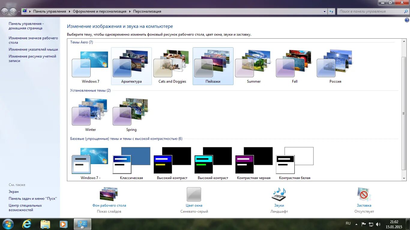Viewport: 410px width, 230px height.
Task: Go back with the back arrow button
Action: coord(5,11)
